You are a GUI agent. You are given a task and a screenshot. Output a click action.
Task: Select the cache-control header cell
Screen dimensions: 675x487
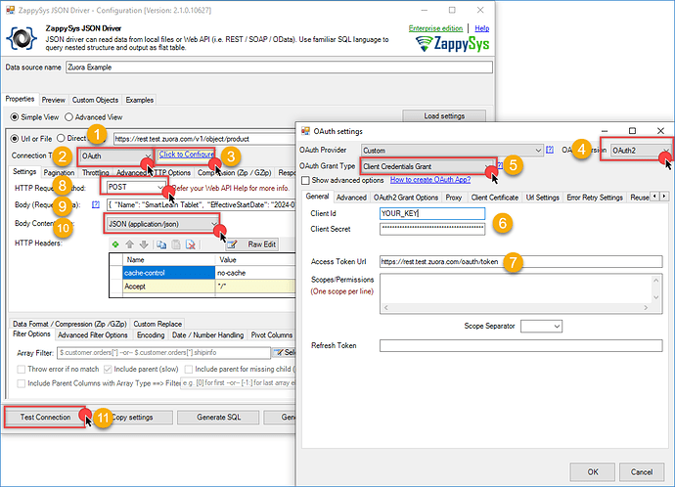pos(168,273)
